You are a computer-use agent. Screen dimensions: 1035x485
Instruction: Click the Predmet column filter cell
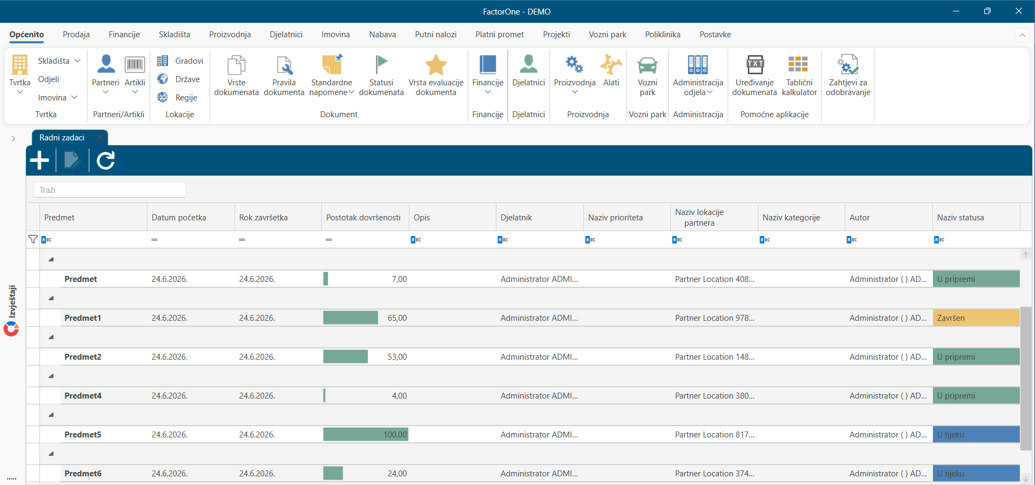(93, 240)
